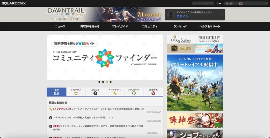Expand the ログイン character info panel arrow

click(222, 15)
